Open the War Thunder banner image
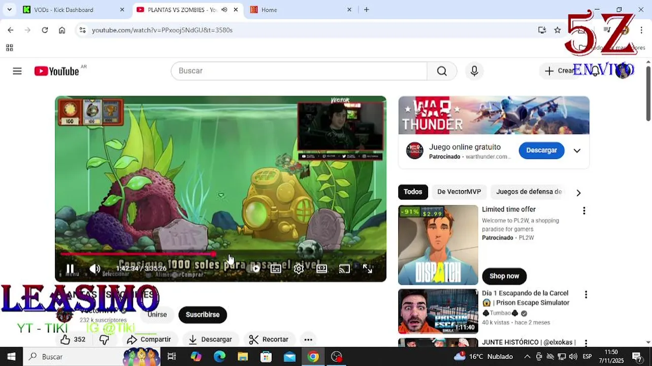This screenshot has height=366, width=652. point(494,115)
